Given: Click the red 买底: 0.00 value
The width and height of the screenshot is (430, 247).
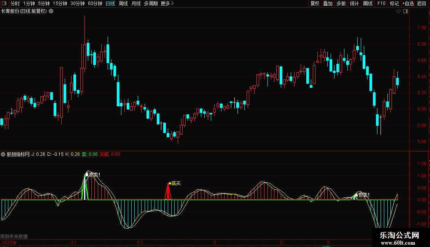Looking at the screenshot, I should 110,154.
